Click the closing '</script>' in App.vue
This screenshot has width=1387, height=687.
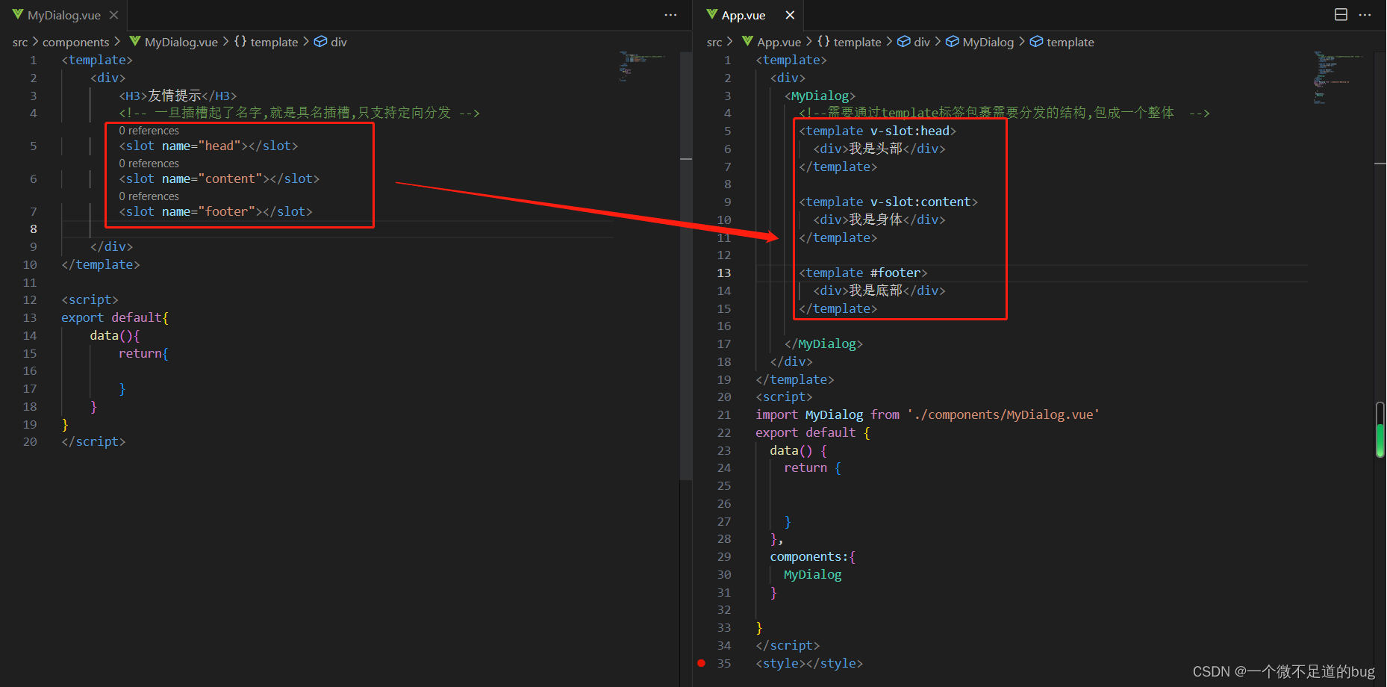(788, 646)
